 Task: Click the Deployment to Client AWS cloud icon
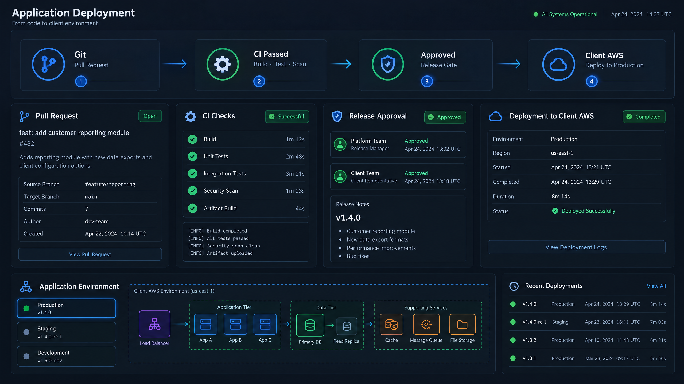(x=495, y=117)
